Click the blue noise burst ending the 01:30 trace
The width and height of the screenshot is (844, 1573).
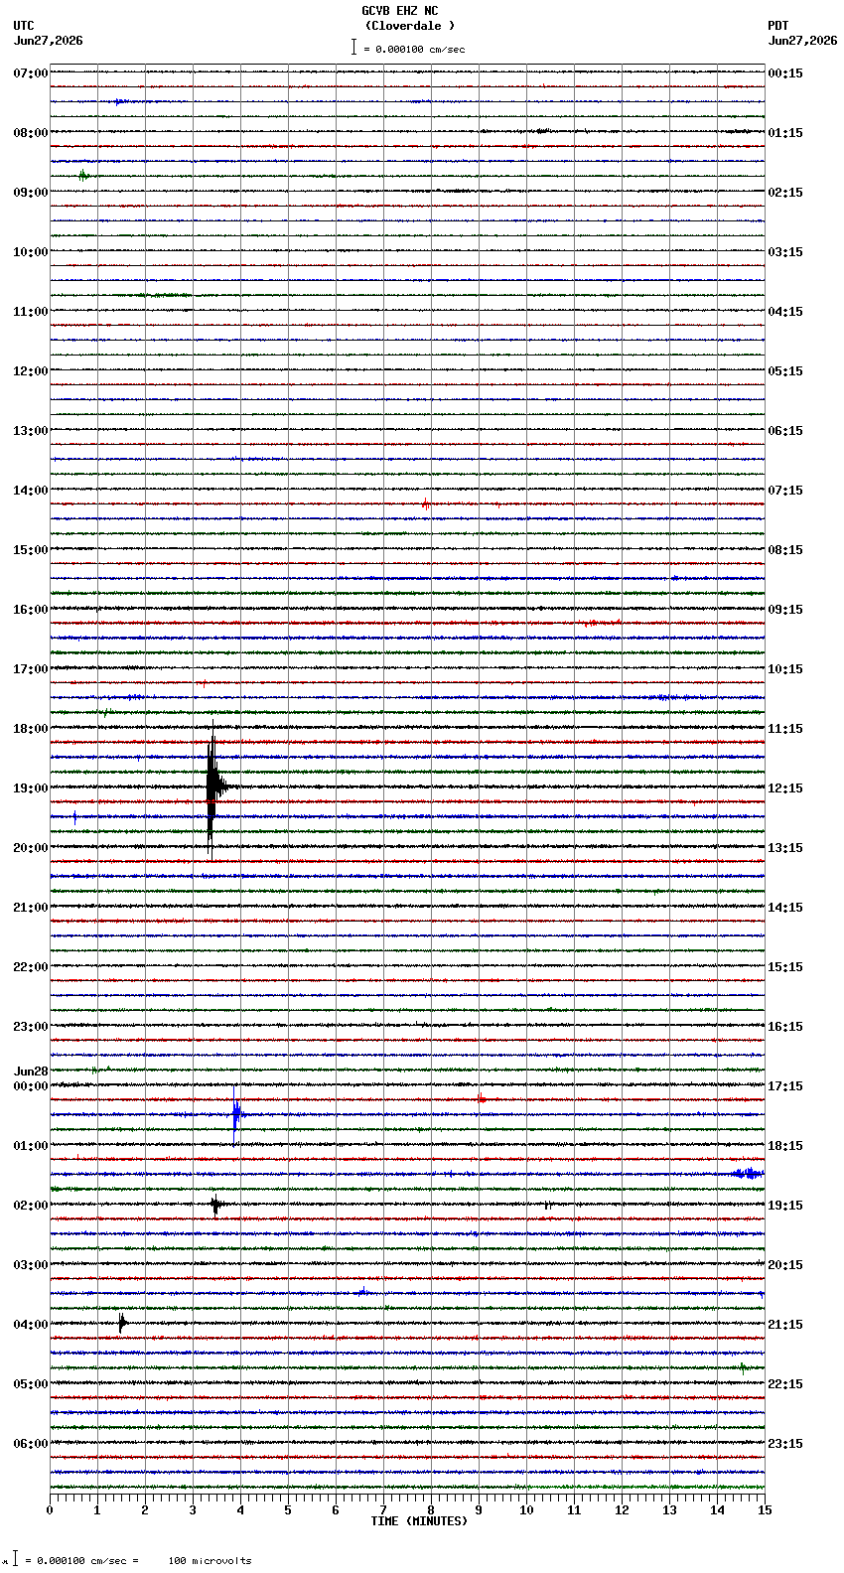pyautogui.click(x=748, y=1174)
